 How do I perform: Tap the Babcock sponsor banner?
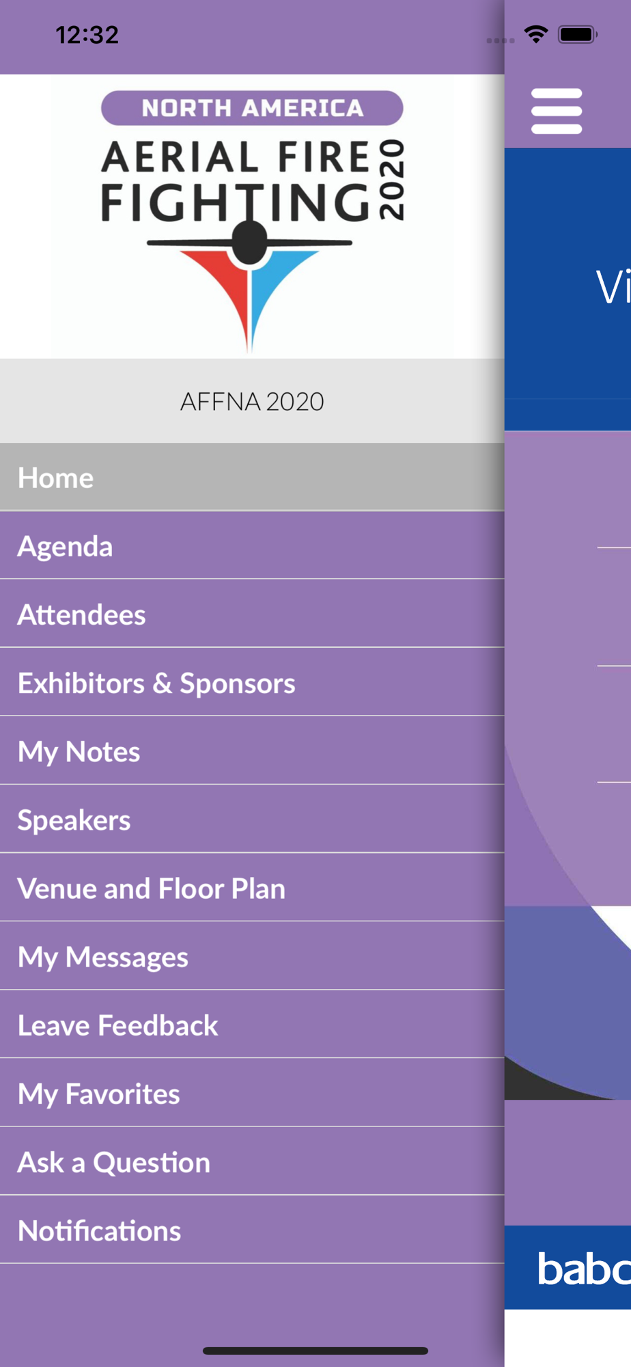[x=567, y=1268]
